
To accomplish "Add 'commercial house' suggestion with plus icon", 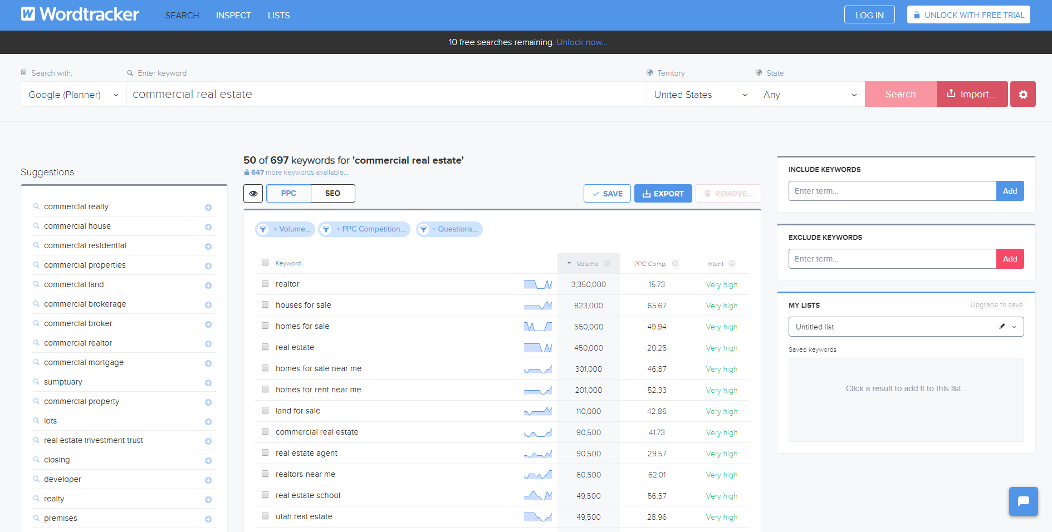I will (x=208, y=227).
